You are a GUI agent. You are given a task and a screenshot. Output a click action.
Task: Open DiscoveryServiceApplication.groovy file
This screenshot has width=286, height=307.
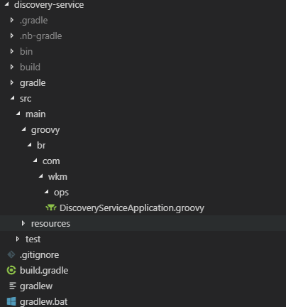point(132,208)
